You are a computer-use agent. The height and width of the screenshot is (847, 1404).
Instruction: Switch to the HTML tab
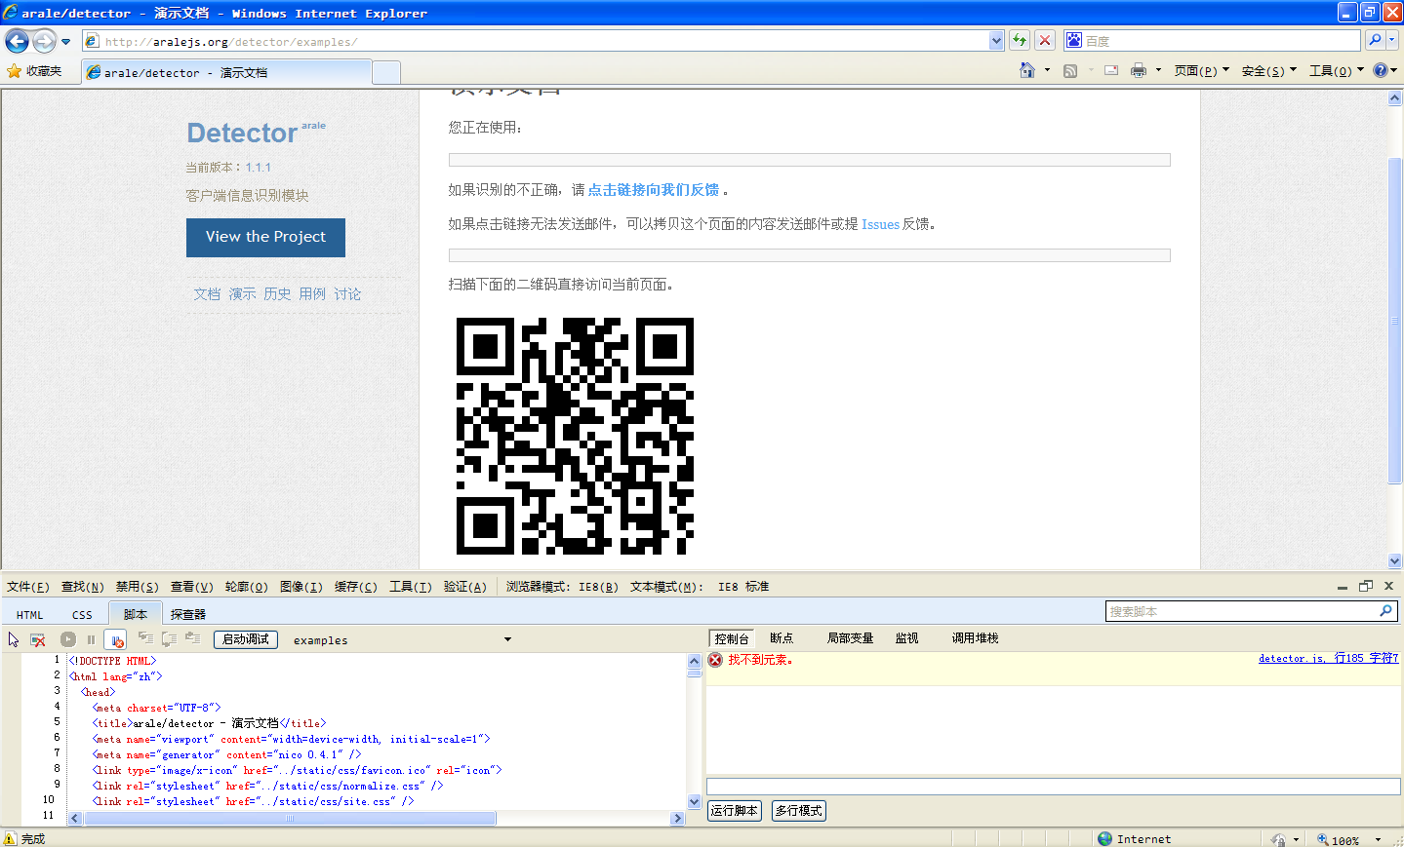click(29, 615)
